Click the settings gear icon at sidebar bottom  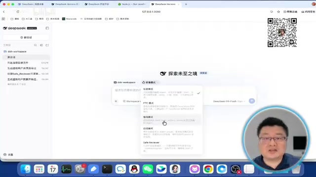(x=5, y=154)
